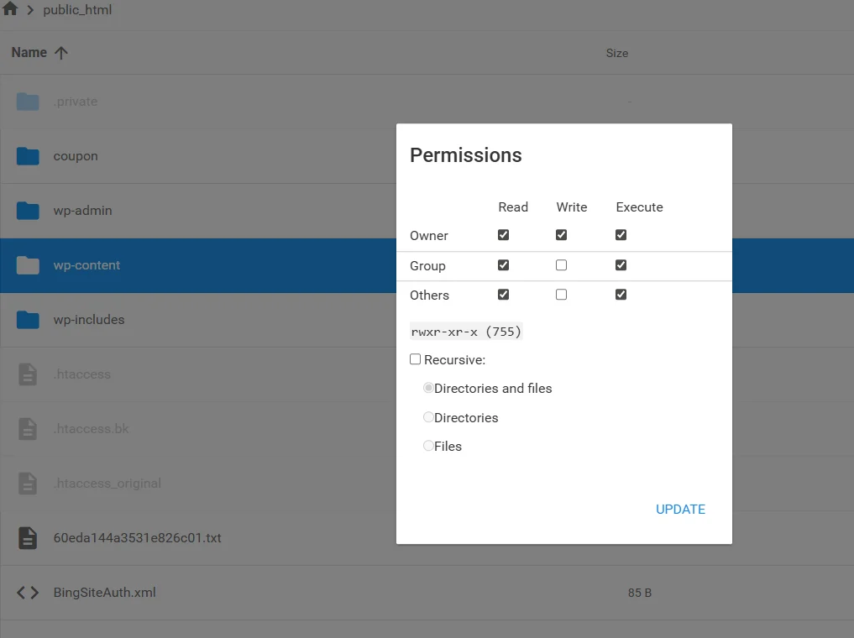The image size is (854, 638).
Task: Sort by the Size column header
Action: coord(617,54)
